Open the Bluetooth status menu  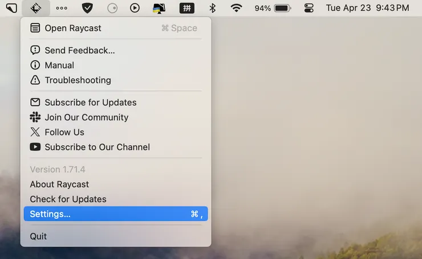213,8
